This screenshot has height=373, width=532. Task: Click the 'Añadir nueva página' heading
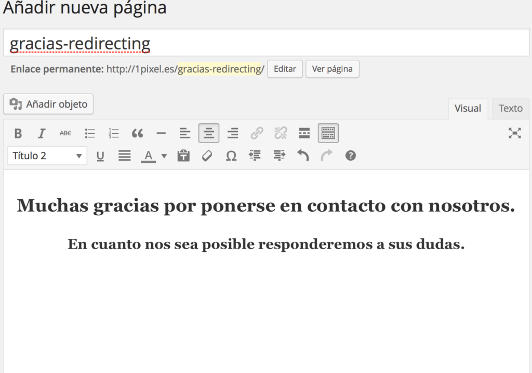tap(85, 7)
